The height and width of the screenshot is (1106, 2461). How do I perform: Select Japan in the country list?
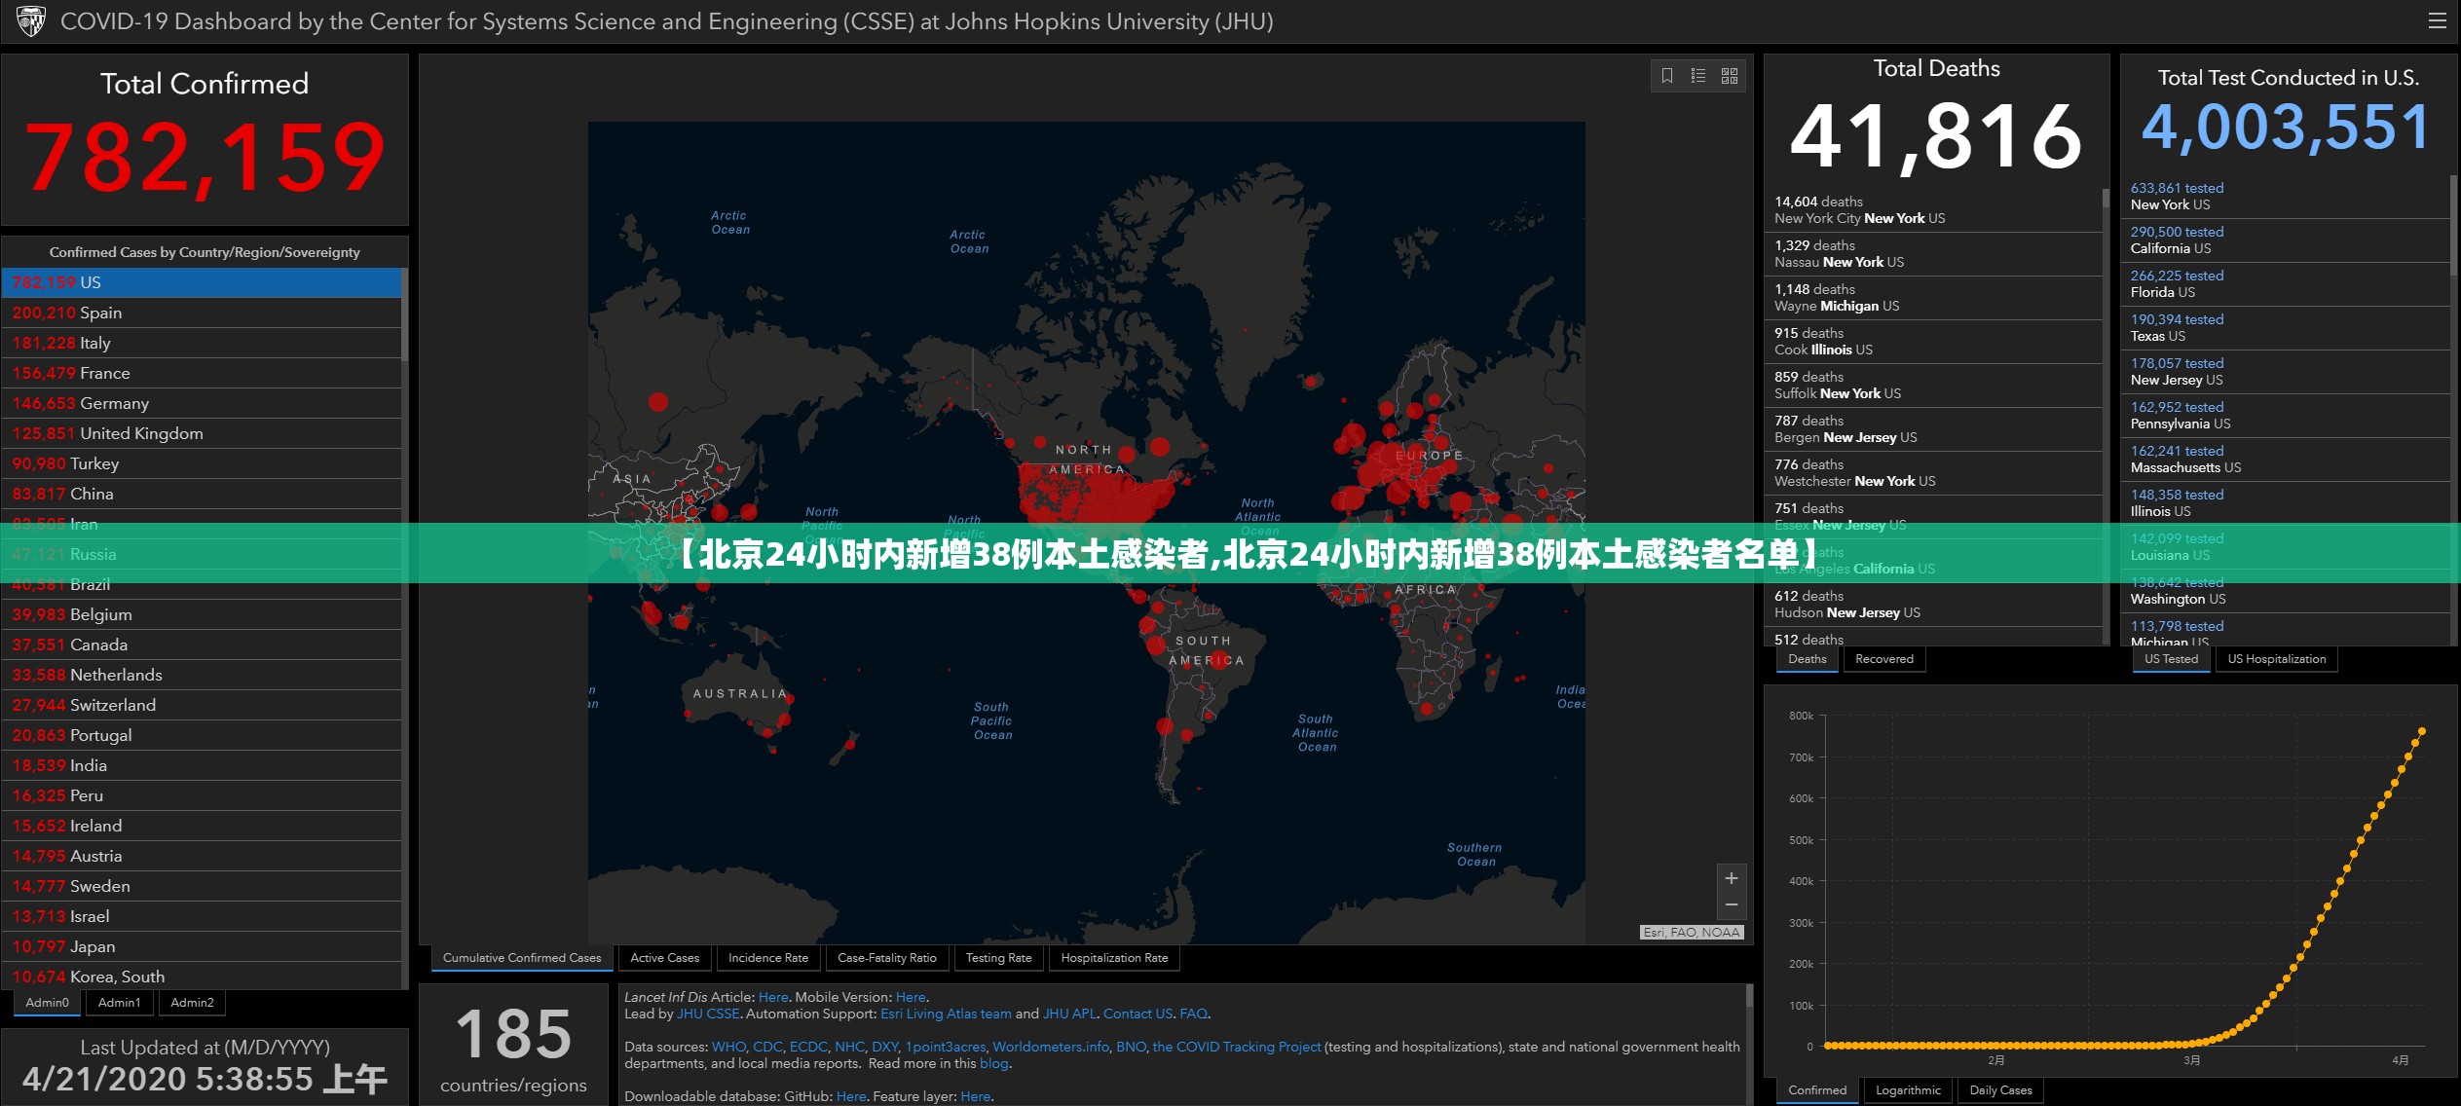[x=202, y=946]
